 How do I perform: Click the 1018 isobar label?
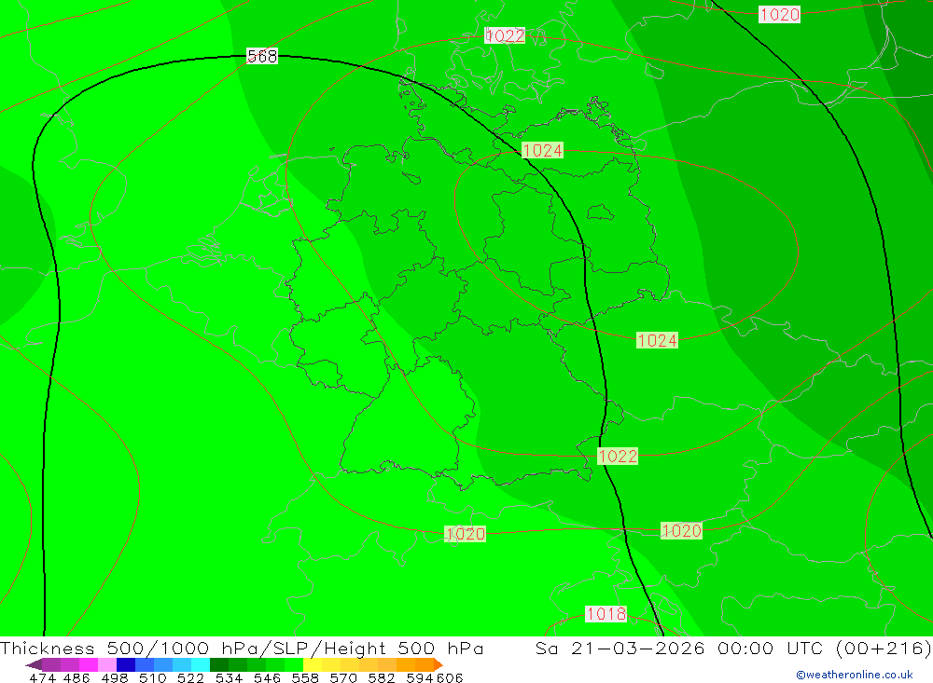[606, 613]
